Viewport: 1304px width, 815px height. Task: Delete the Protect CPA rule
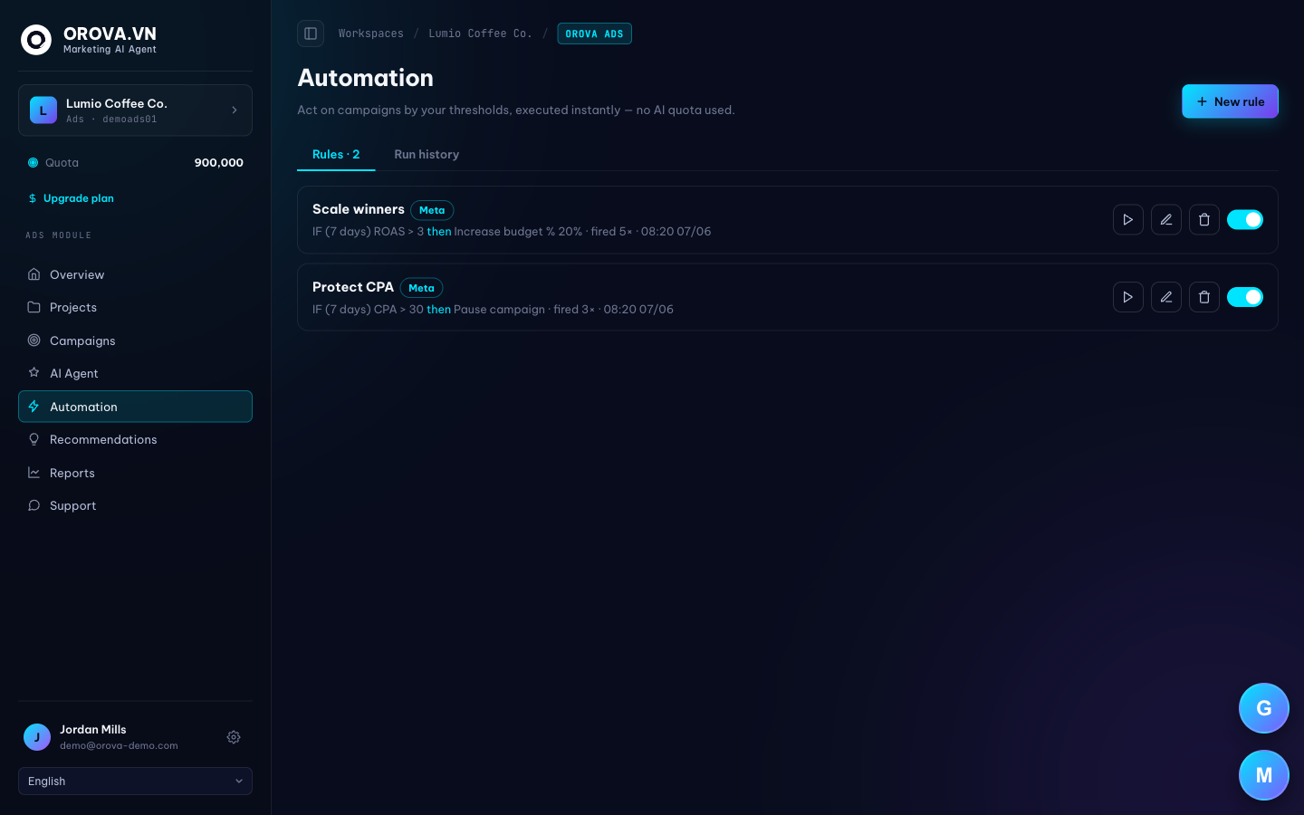(1203, 297)
